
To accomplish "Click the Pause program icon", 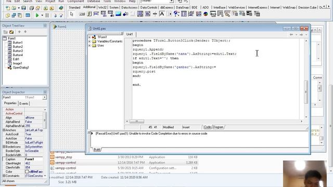I will tap(47, 15).
